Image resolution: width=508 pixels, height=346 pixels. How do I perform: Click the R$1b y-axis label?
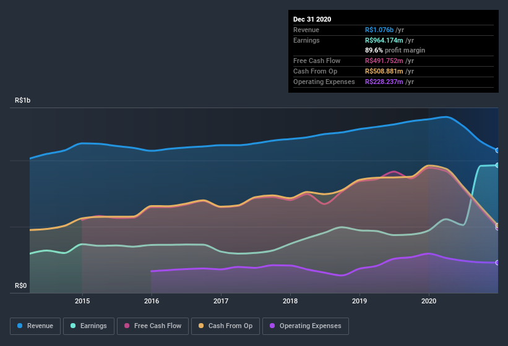(24, 100)
